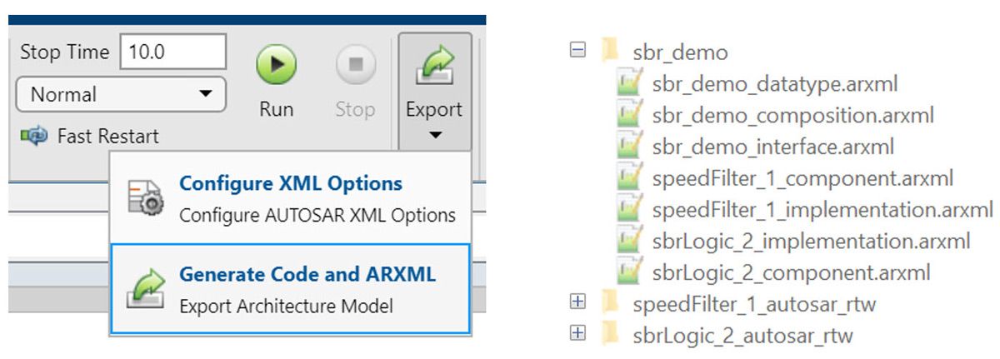The height and width of the screenshot is (359, 1000).
Task: Open the Export dropdown arrow
Action: click(434, 135)
